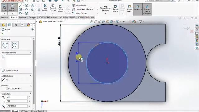Open FeatureManager design tree tab

point(3,25)
